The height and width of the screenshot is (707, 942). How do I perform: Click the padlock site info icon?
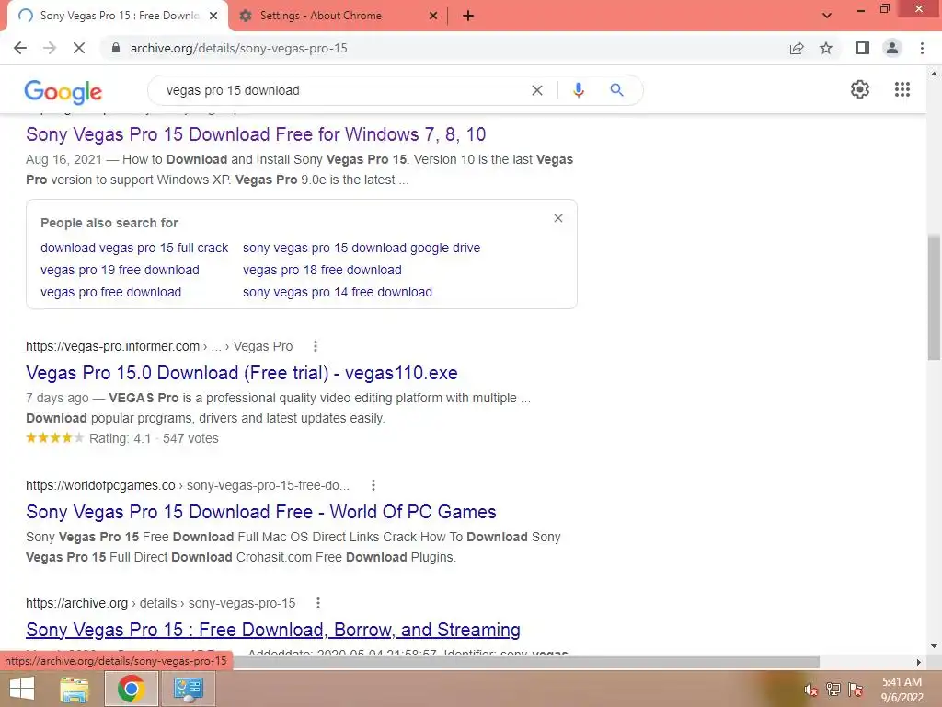click(x=116, y=48)
